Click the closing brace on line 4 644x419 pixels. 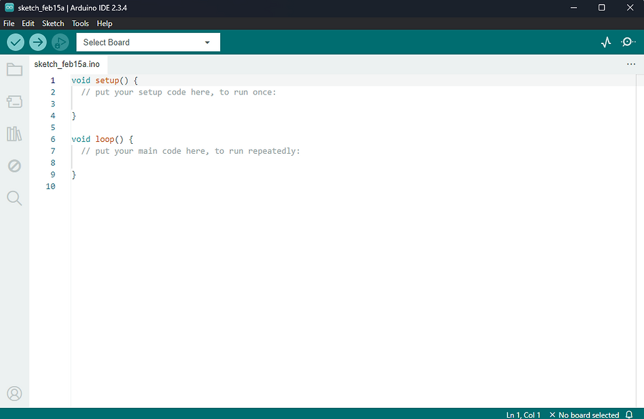(74, 116)
